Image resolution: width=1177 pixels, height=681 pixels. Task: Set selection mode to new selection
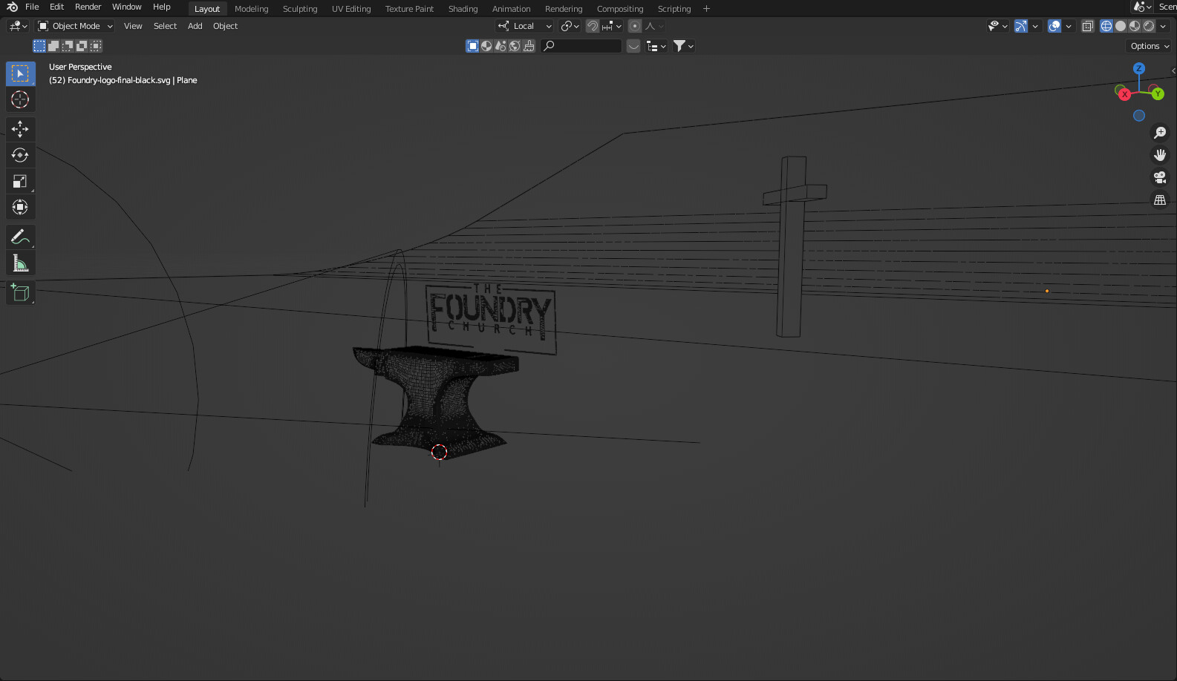tap(39, 46)
